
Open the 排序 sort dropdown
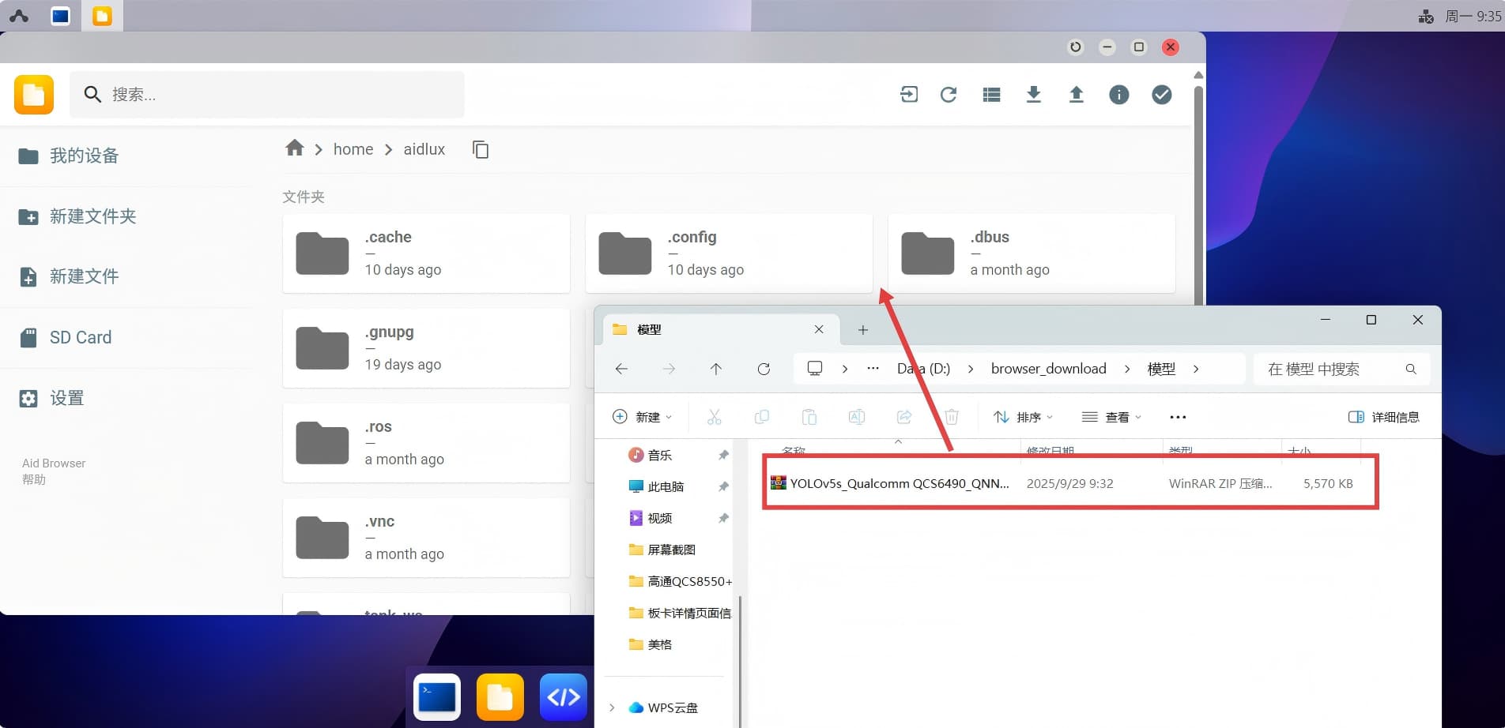tap(1023, 417)
